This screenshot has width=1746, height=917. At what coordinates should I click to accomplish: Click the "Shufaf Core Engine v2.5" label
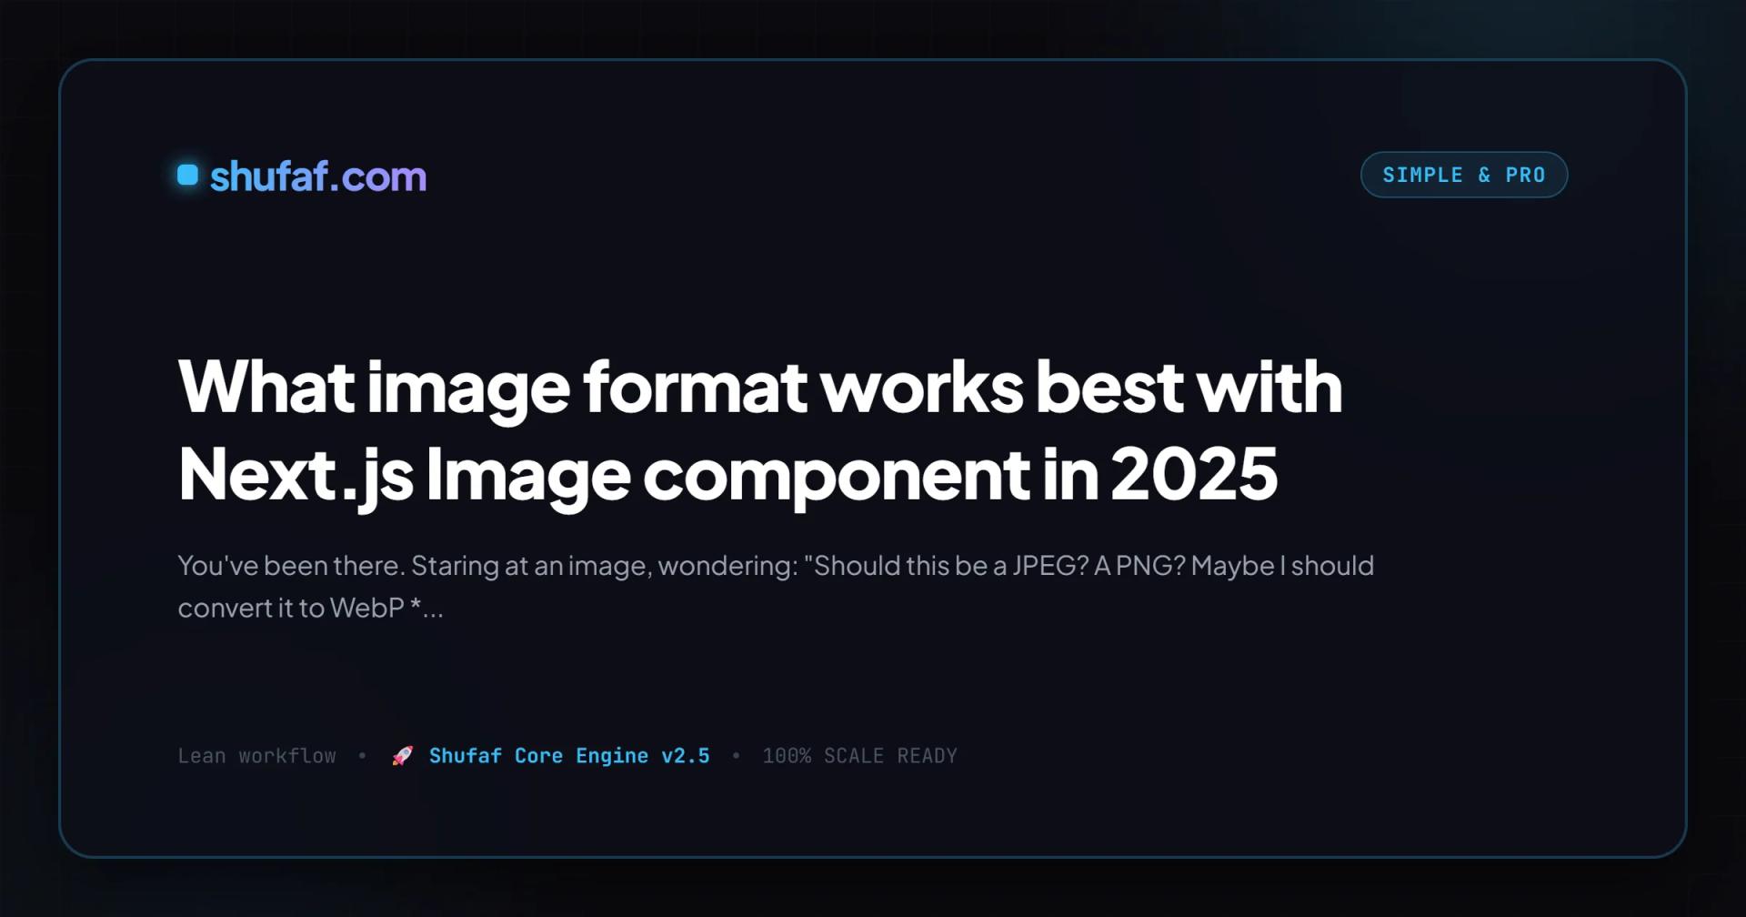click(x=569, y=756)
